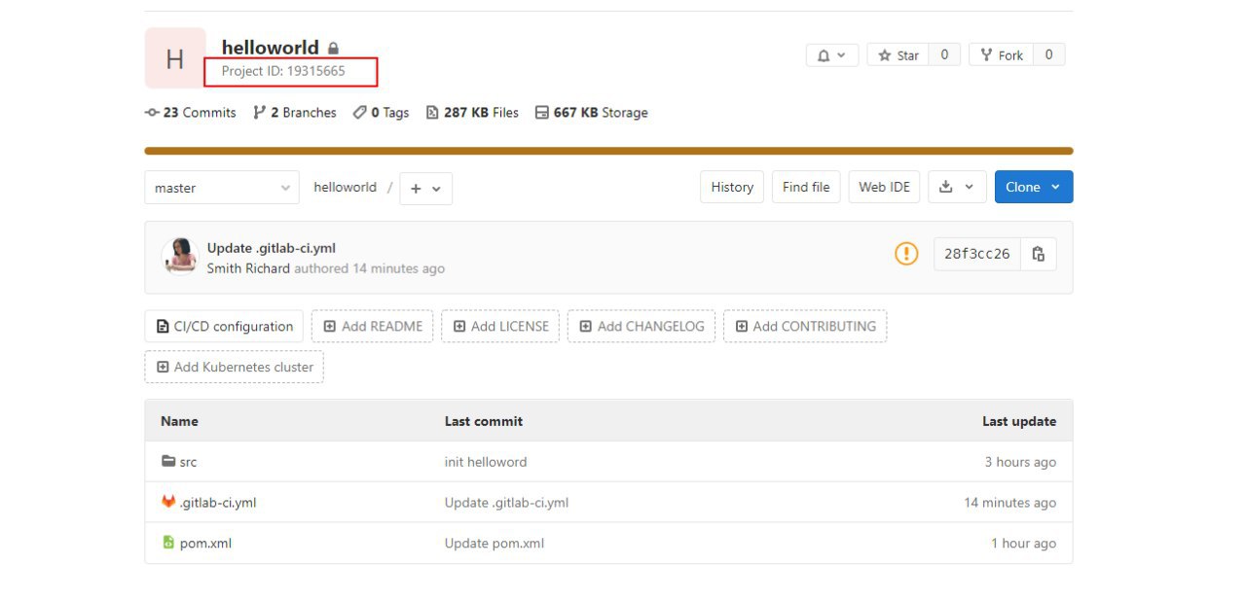The height and width of the screenshot is (602, 1246).
Task: Click Add README
Action: [373, 327]
